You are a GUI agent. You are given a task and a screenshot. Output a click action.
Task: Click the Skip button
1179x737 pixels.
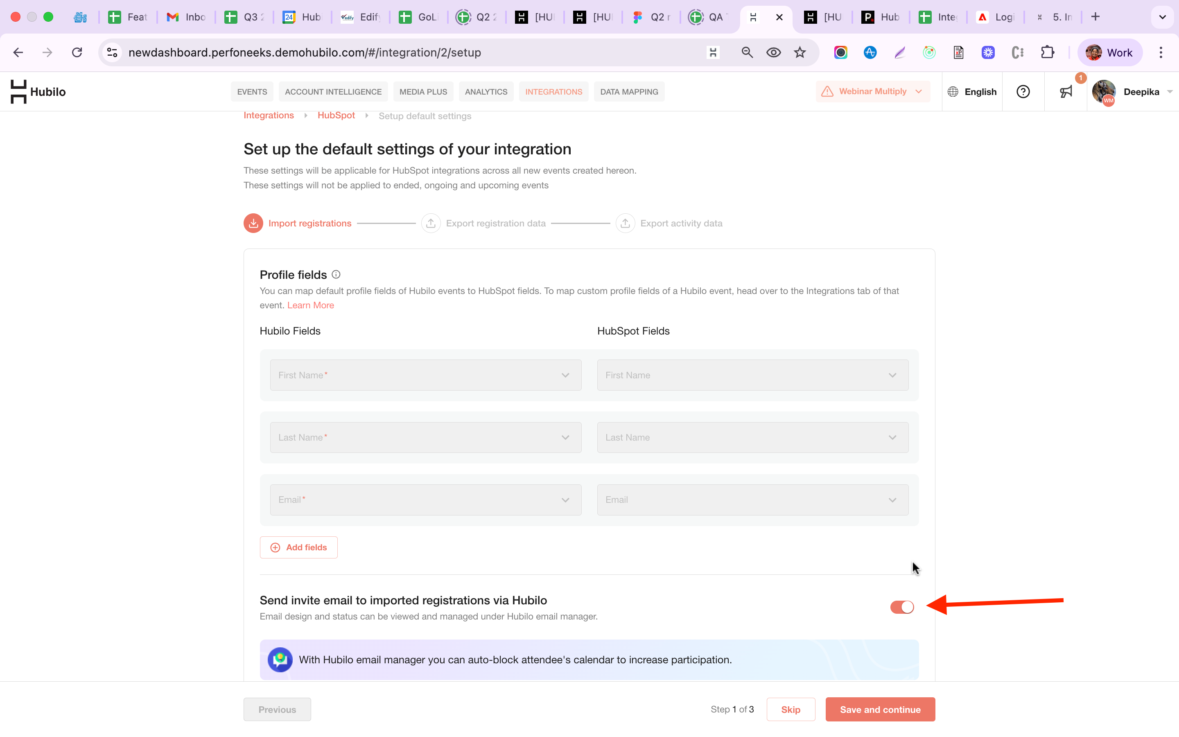pyautogui.click(x=791, y=709)
